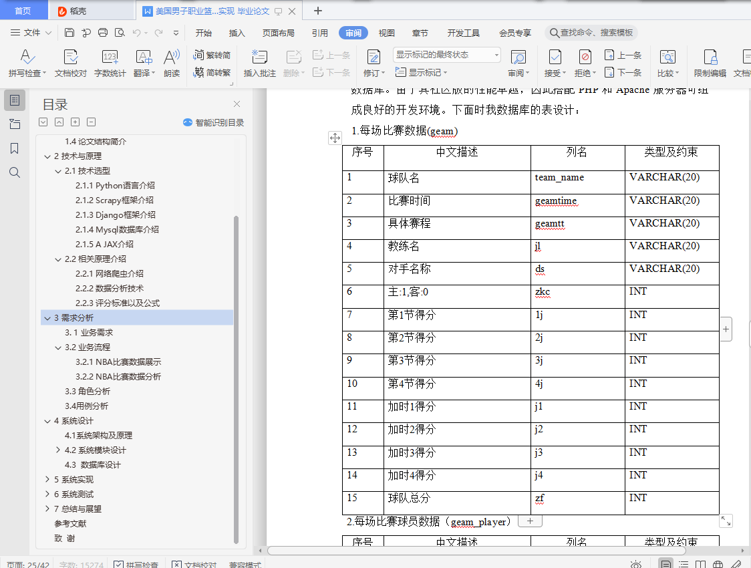Click the Undo arrow icon
Screen dimensions: 751x568
tap(136, 33)
